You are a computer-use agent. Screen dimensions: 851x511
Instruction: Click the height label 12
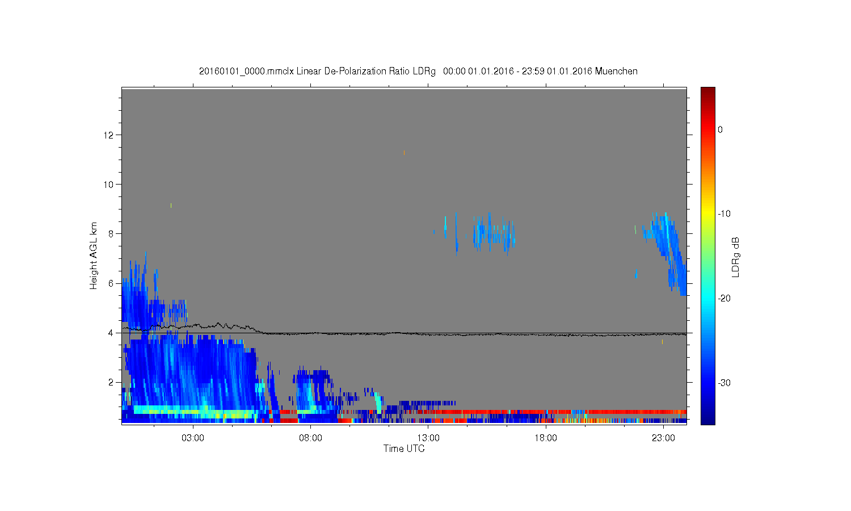click(109, 135)
